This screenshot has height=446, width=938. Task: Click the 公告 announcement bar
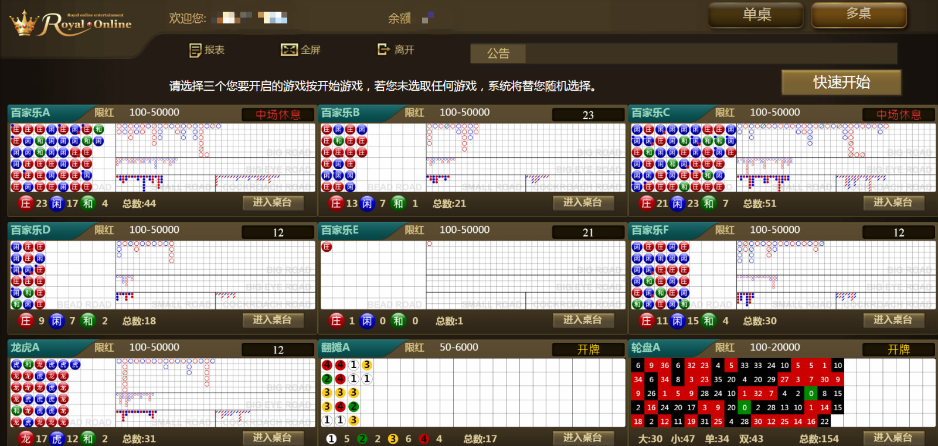683,54
